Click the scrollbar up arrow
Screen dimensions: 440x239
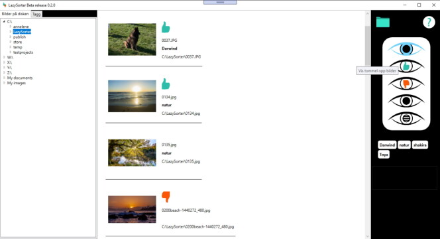click(x=368, y=13)
